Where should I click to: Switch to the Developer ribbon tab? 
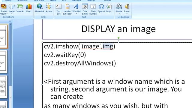91,1
